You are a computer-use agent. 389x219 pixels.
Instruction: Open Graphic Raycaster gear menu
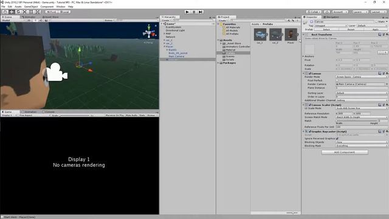tap(387, 131)
